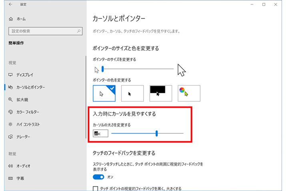This screenshot has width=286, height=191.
Task: Click the ポインターのサイズと色を変更する heading
Action: [126, 48]
